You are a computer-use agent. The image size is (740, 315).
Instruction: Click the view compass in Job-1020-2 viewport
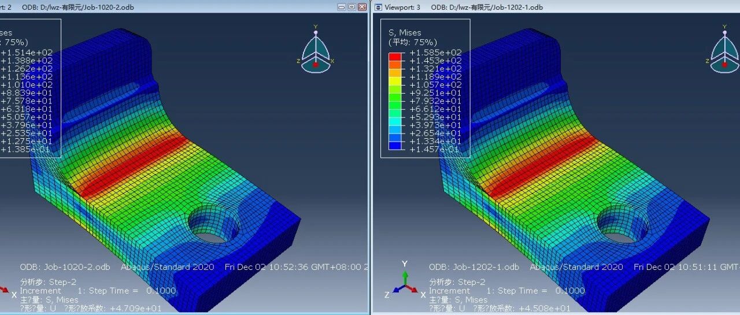coord(316,50)
